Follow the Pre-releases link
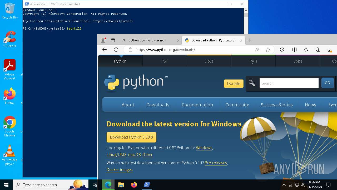337x190 pixels. (216, 163)
